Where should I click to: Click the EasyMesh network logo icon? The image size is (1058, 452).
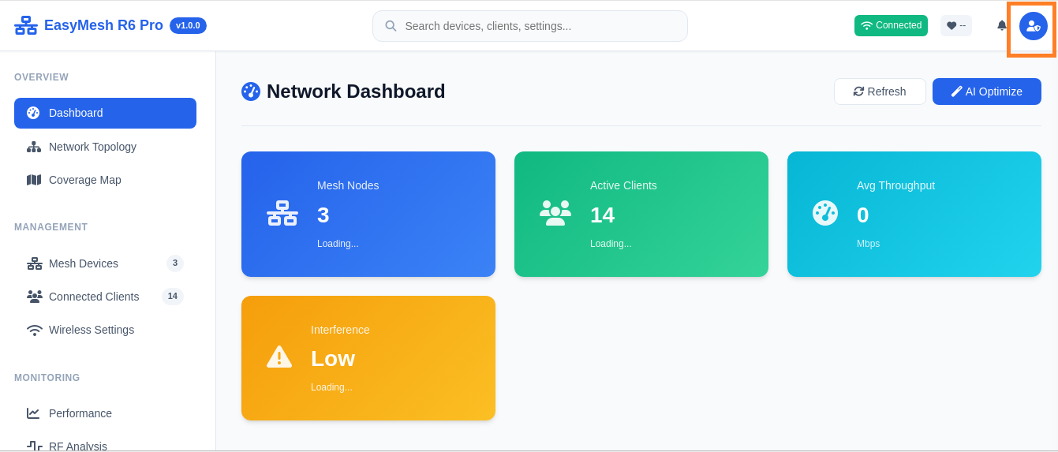[26, 25]
